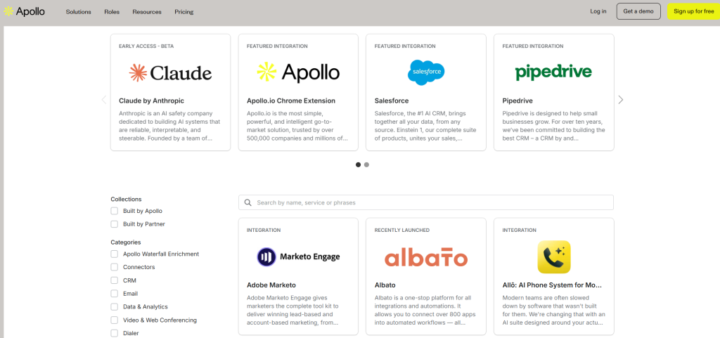
Task: Open the Apollo.io Chrome Extension title
Action: coord(291,101)
